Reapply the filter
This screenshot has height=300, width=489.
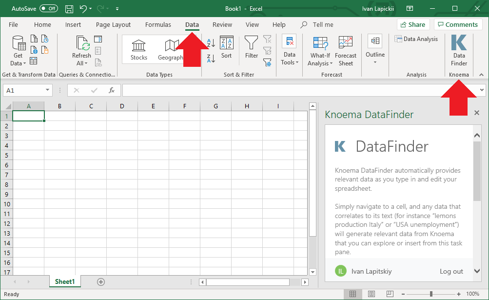coord(267,51)
